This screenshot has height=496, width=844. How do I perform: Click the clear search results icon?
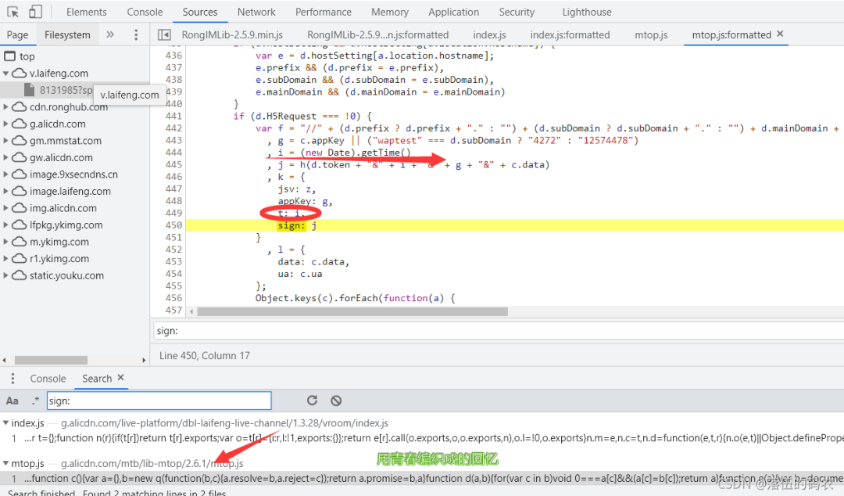coord(336,400)
